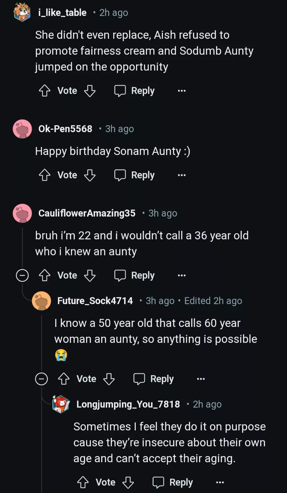
Task: Upvote CauliflowerAmazing35's comment
Action: (x=45, y=275)
